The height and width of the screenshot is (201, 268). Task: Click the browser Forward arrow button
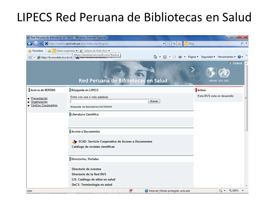tap(36, 44)
